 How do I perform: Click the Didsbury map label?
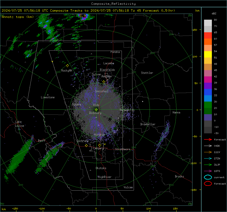pos(95,113)
